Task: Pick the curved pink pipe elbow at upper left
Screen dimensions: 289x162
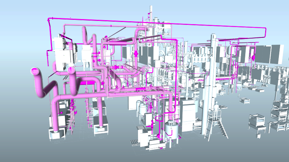Action: coord(85,32)
